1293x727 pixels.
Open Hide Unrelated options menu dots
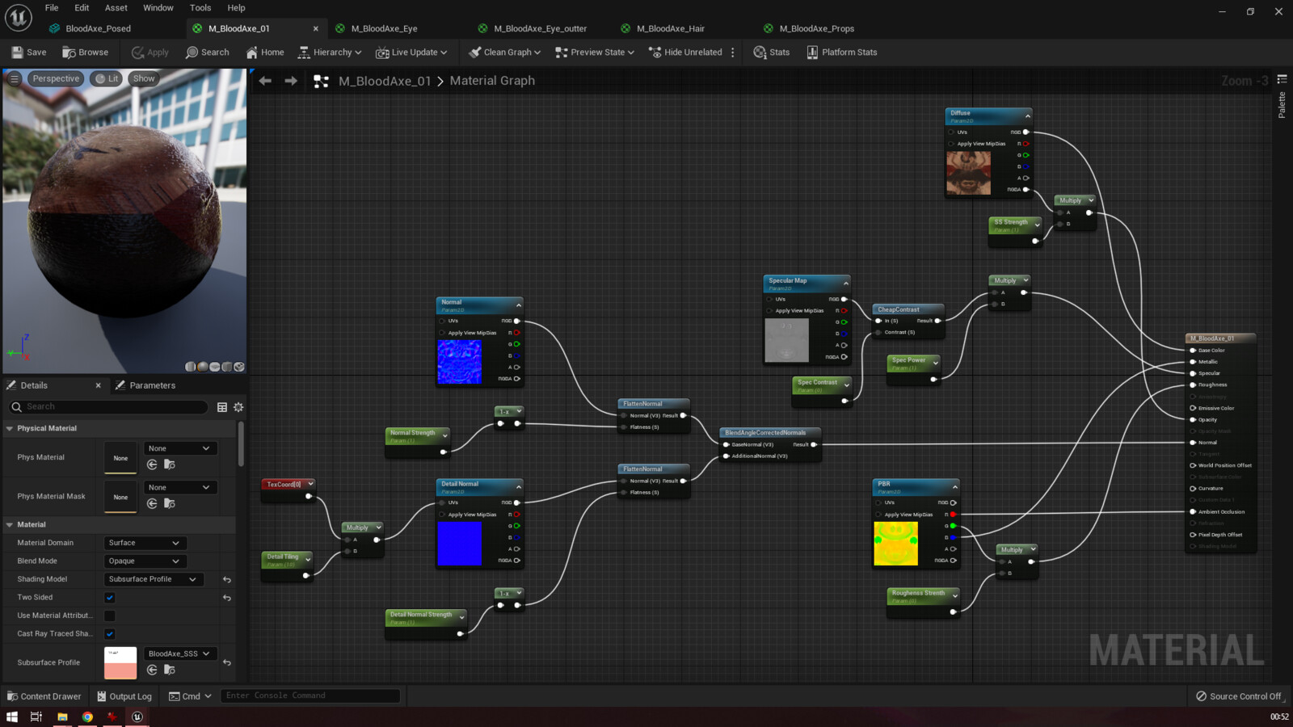pyautogui.click(x=733, y=52)
